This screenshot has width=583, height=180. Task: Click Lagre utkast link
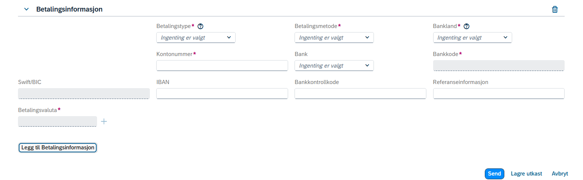(526, 174)
